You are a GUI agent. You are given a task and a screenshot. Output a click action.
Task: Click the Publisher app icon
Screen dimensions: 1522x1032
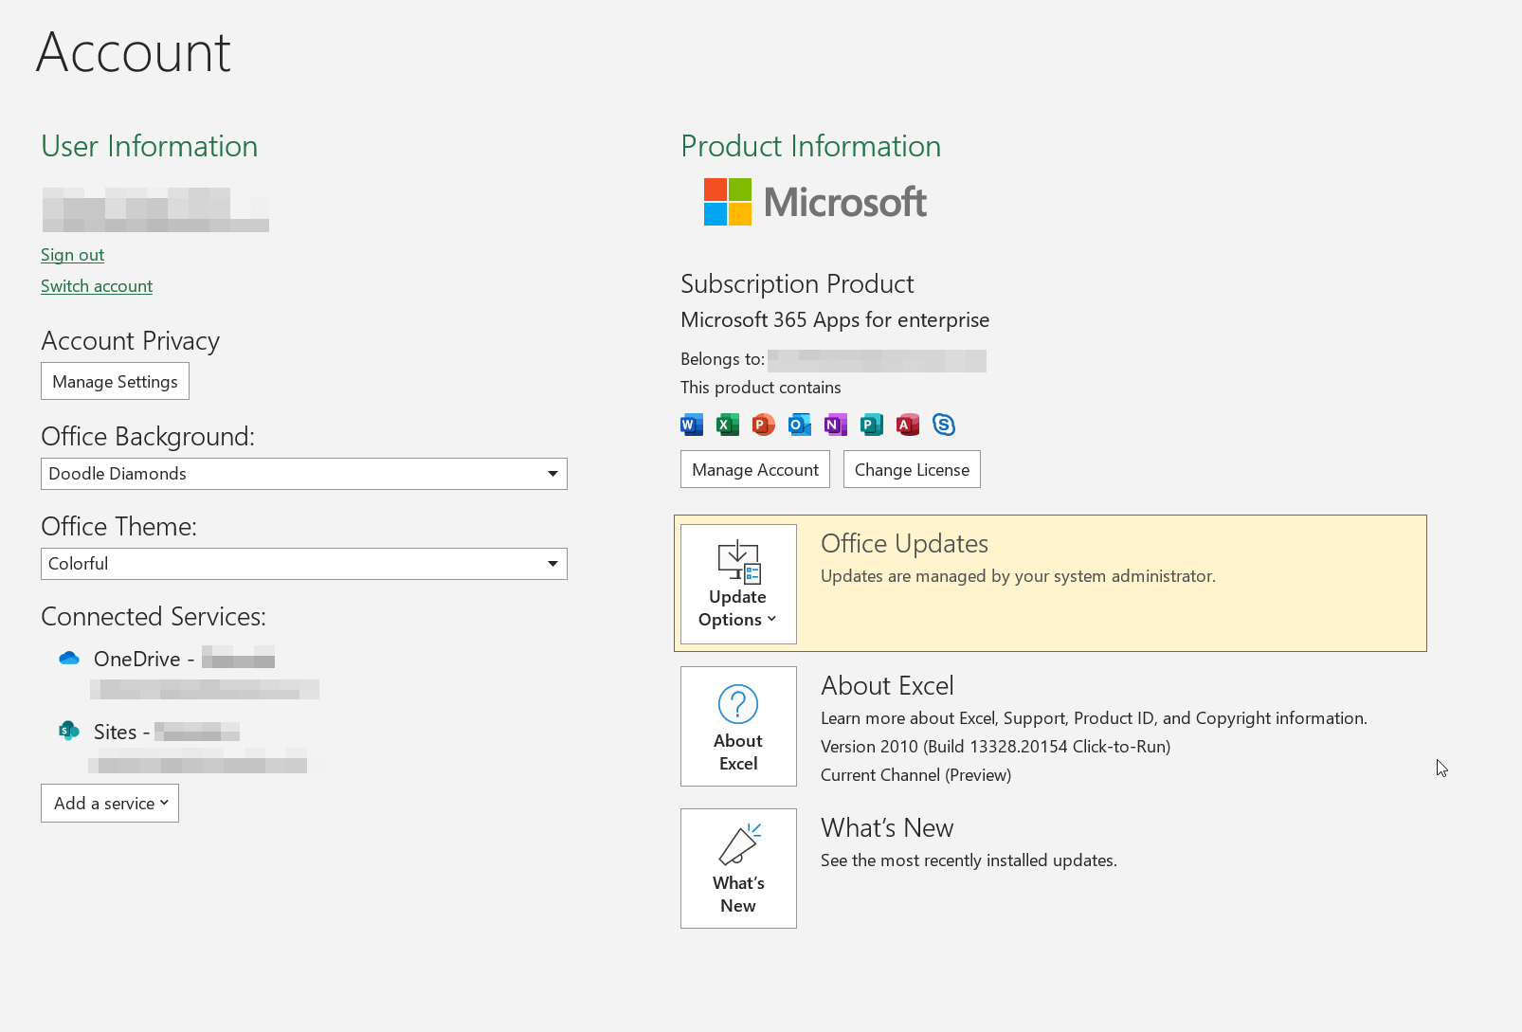[872, 425]
